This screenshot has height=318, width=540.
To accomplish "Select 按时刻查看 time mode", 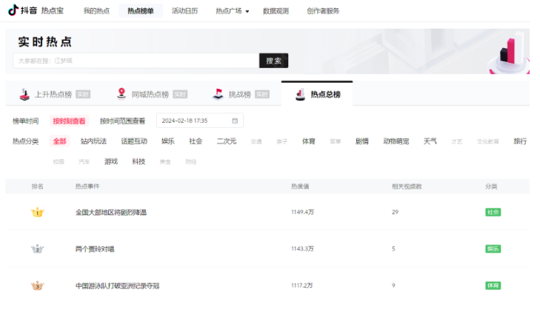I will click(68, 121).
